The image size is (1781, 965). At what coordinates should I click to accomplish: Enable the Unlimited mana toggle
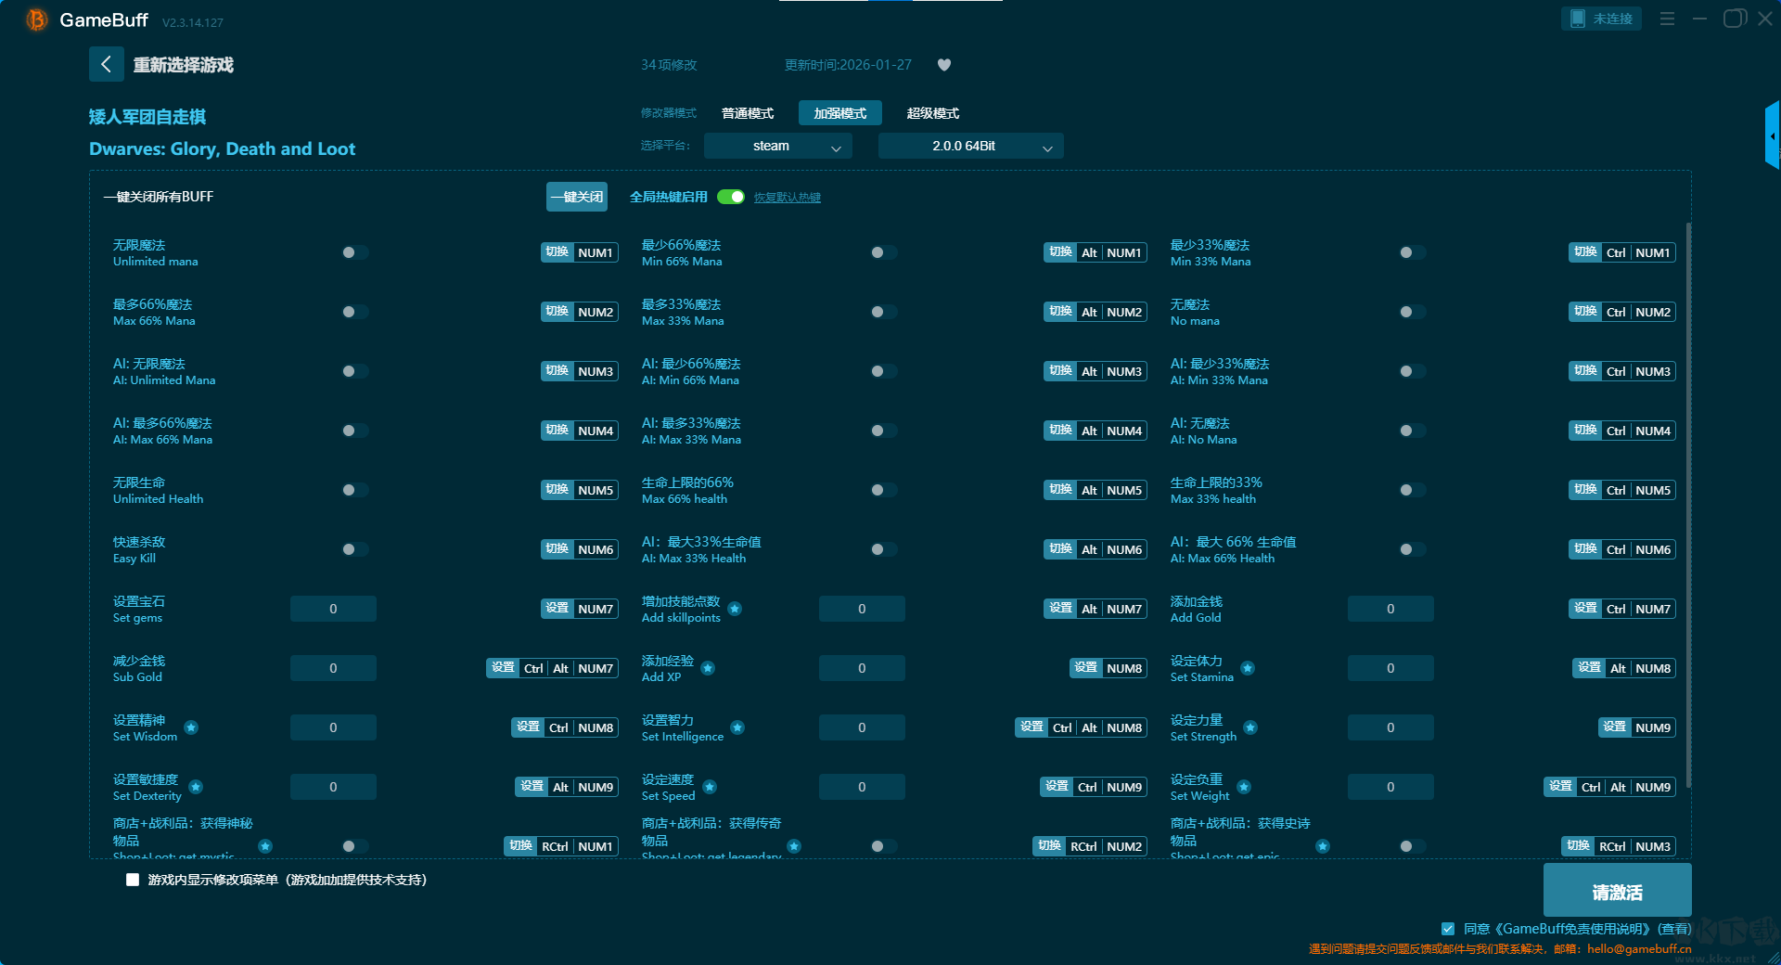tap(354, 252)
